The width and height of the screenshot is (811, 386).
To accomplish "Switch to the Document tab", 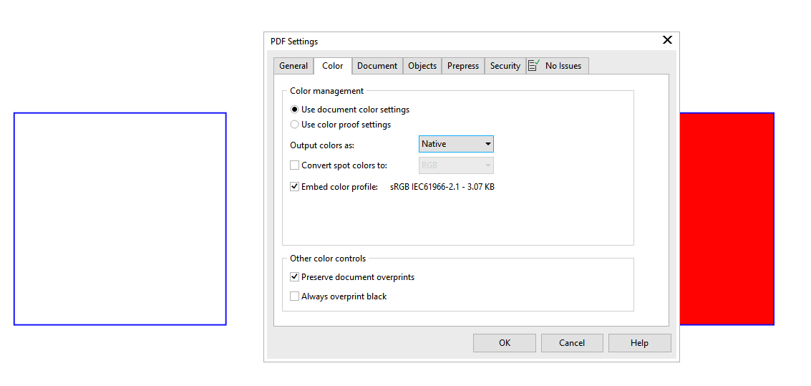I will [377, 66].
